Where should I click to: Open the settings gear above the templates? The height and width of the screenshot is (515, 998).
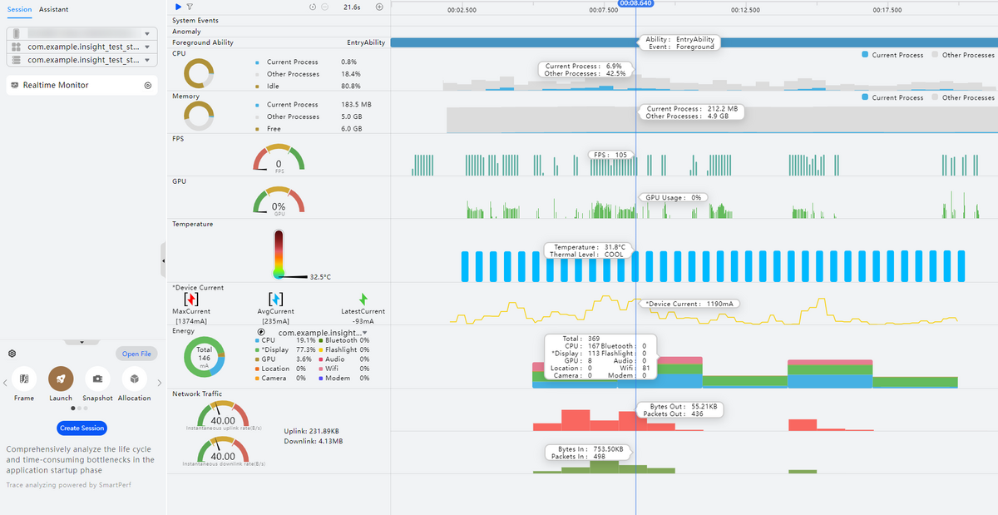coord(12,354)
